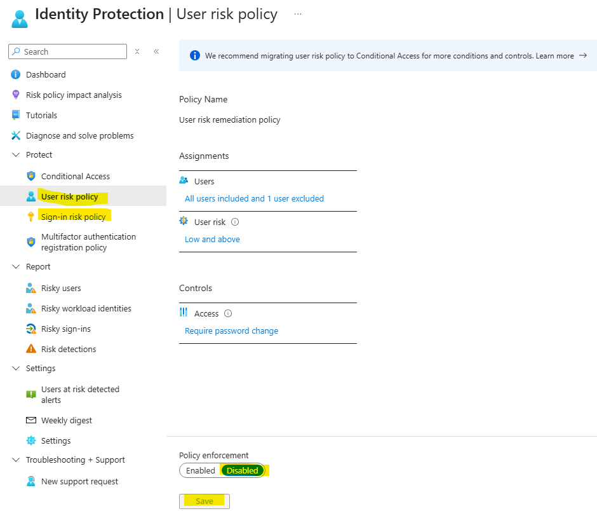
Task: Set policy enforcement to Enabled
Action: [200, 470]
